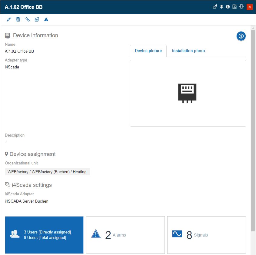Click the device picture placeholder image
256x255 pixels.
point(188,93)
